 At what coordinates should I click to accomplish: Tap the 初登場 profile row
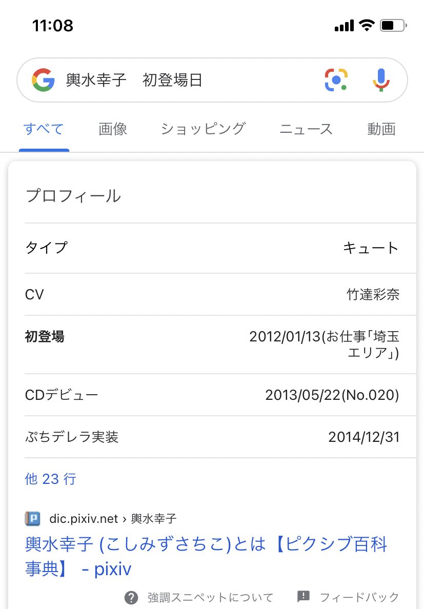(212, 344)
